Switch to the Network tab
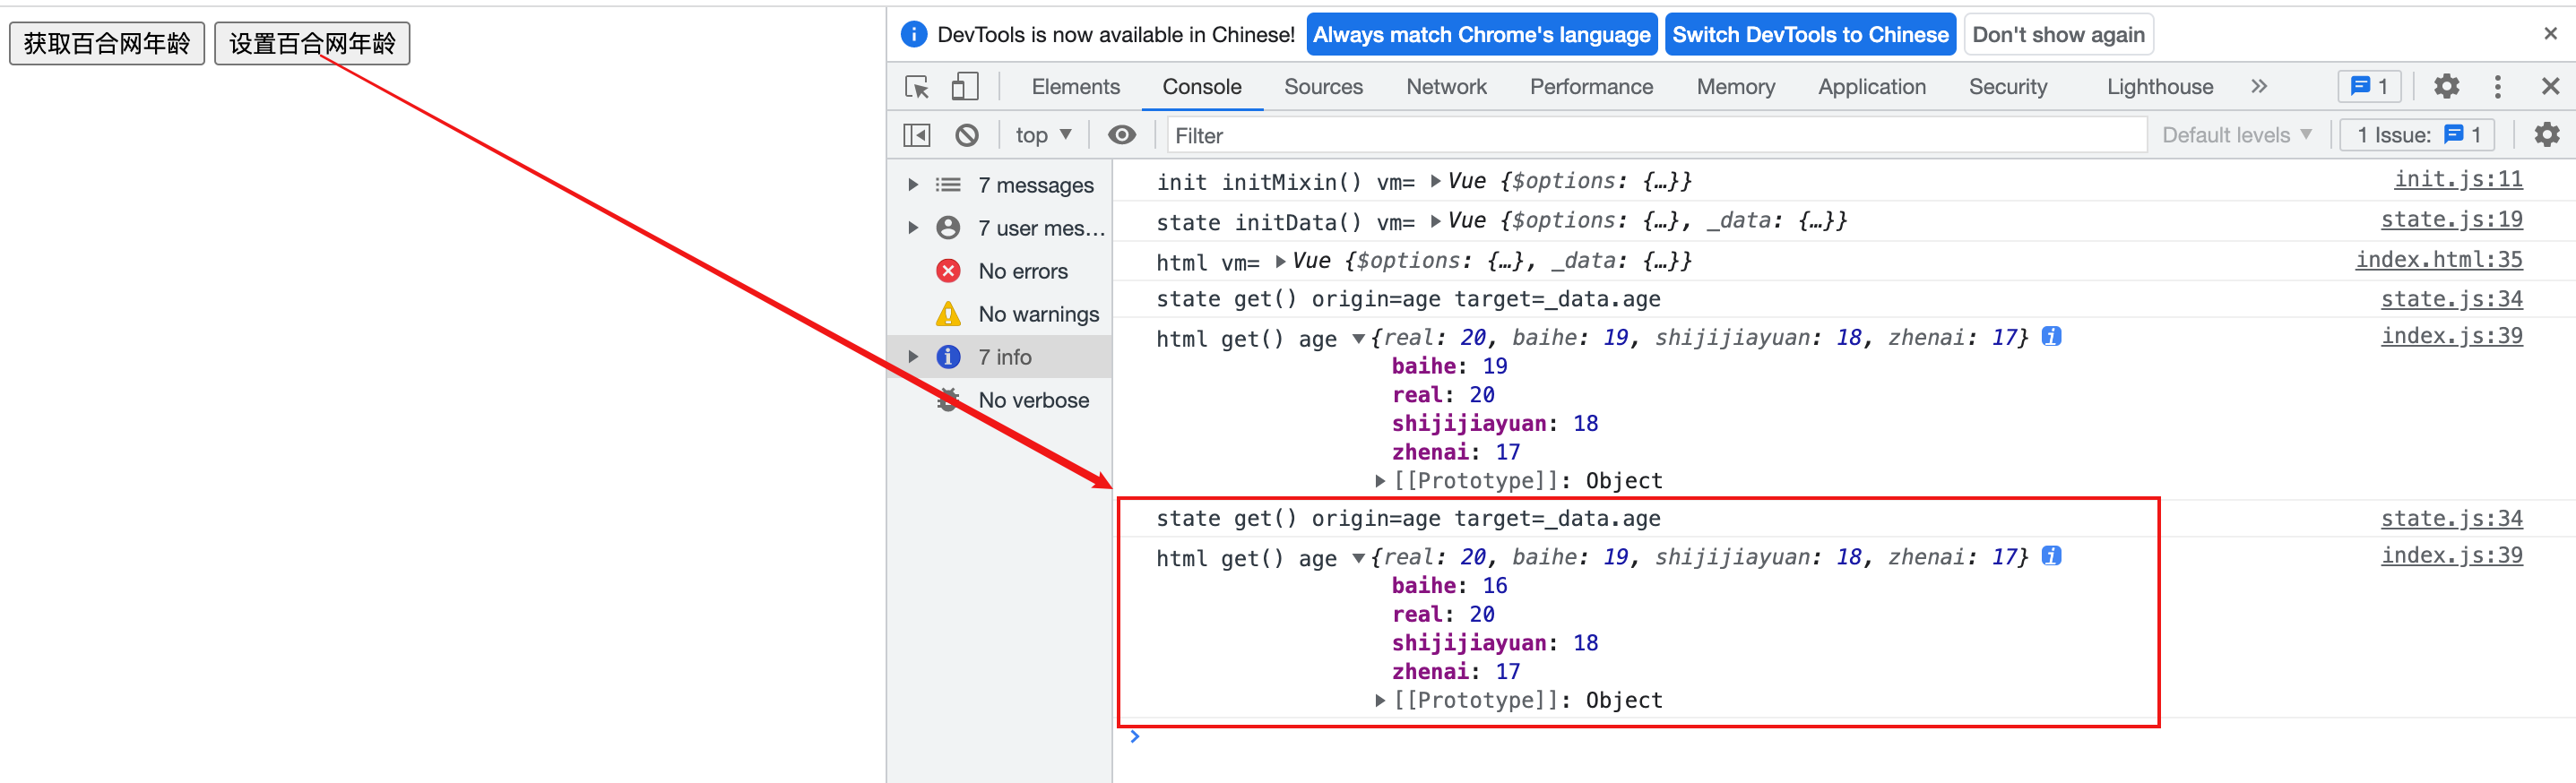Screen dimensions: 2576x783 [1446, 87]
